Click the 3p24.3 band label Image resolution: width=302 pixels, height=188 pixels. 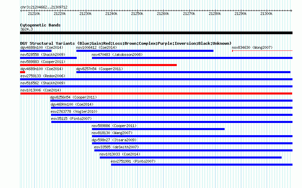tap(26, 29)
